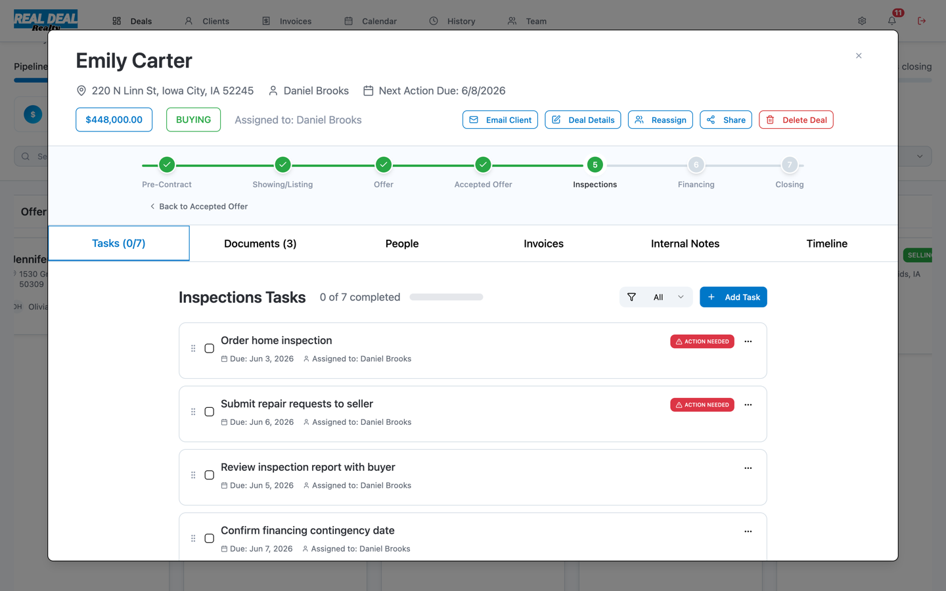Close the Emily Carter deal modal
Screen dimensions: 946x591
point(859,56)
